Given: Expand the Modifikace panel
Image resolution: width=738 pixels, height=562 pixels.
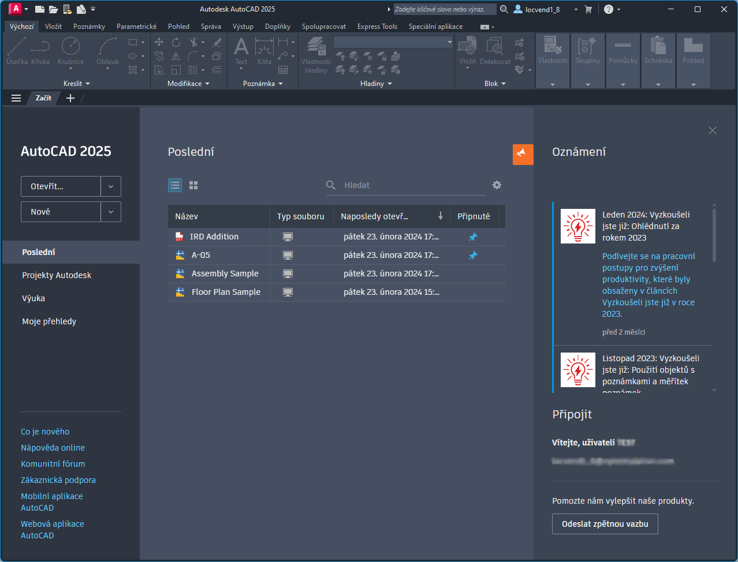Looking at the screenshot, I should point(188,84).
